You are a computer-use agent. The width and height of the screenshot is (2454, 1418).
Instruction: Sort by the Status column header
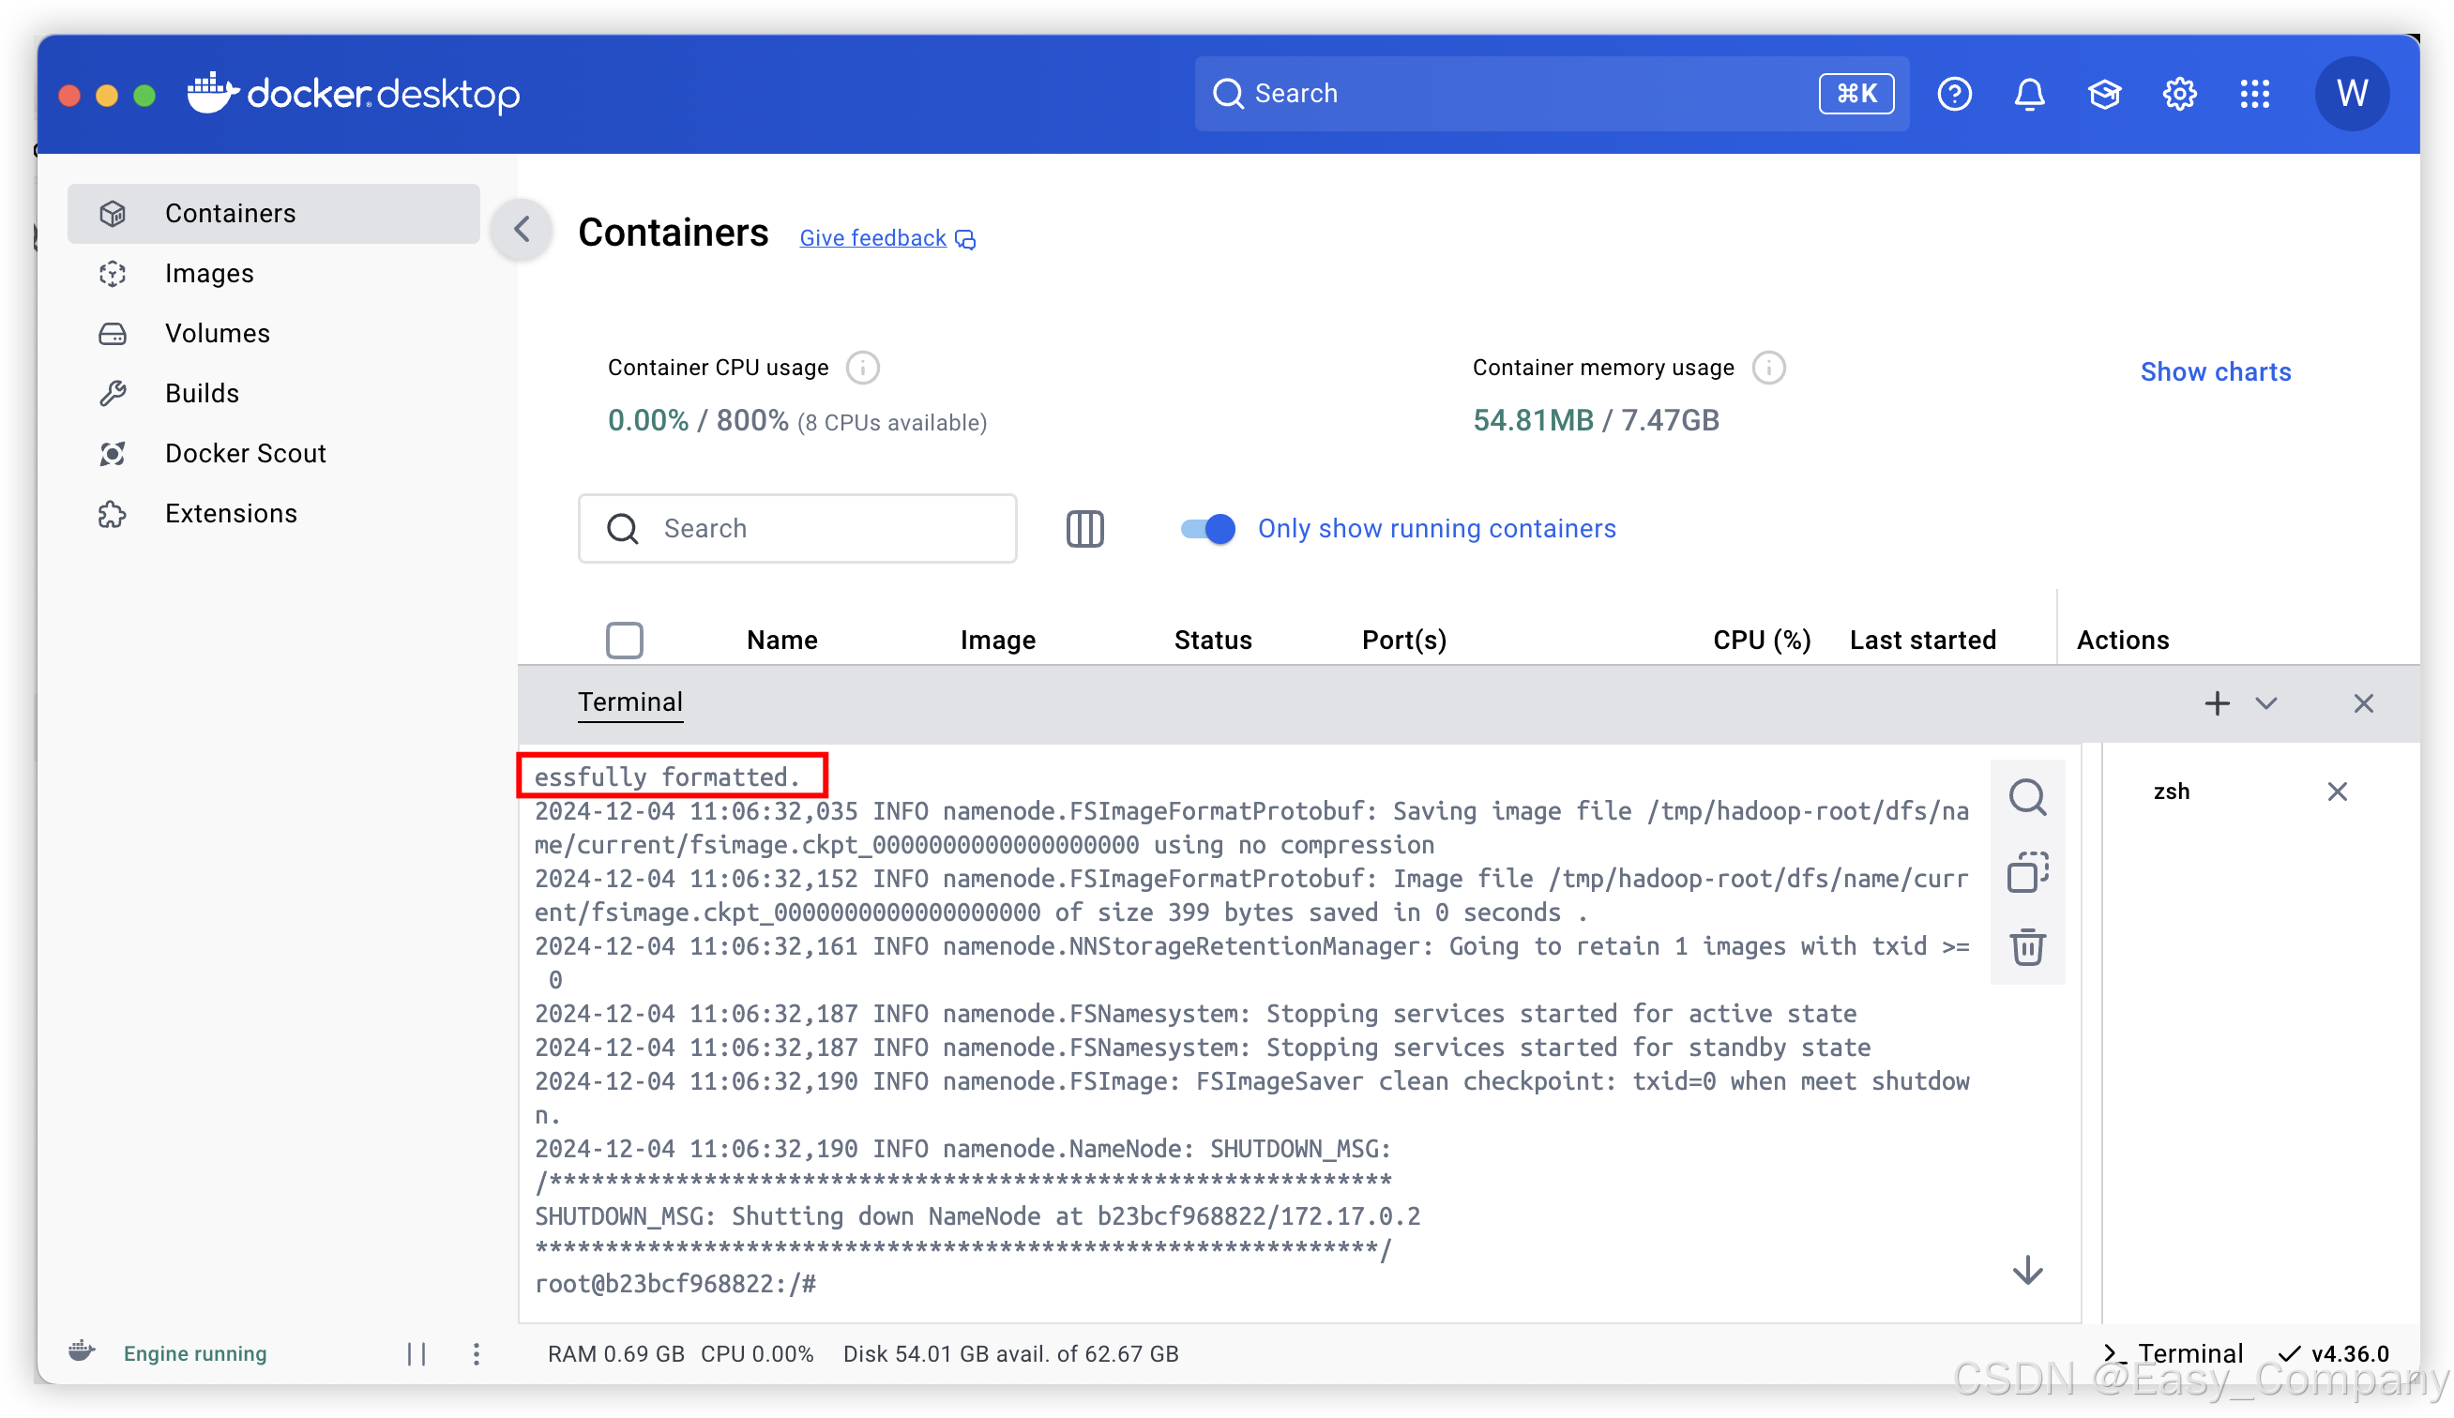point(1212,640)
